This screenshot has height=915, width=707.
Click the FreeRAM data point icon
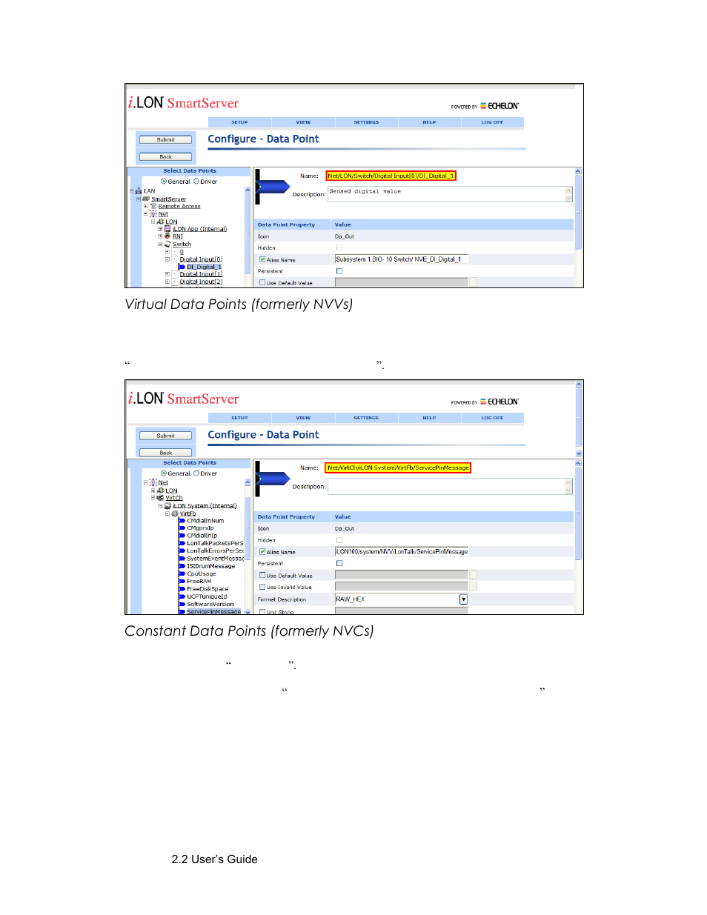[182, 582]
